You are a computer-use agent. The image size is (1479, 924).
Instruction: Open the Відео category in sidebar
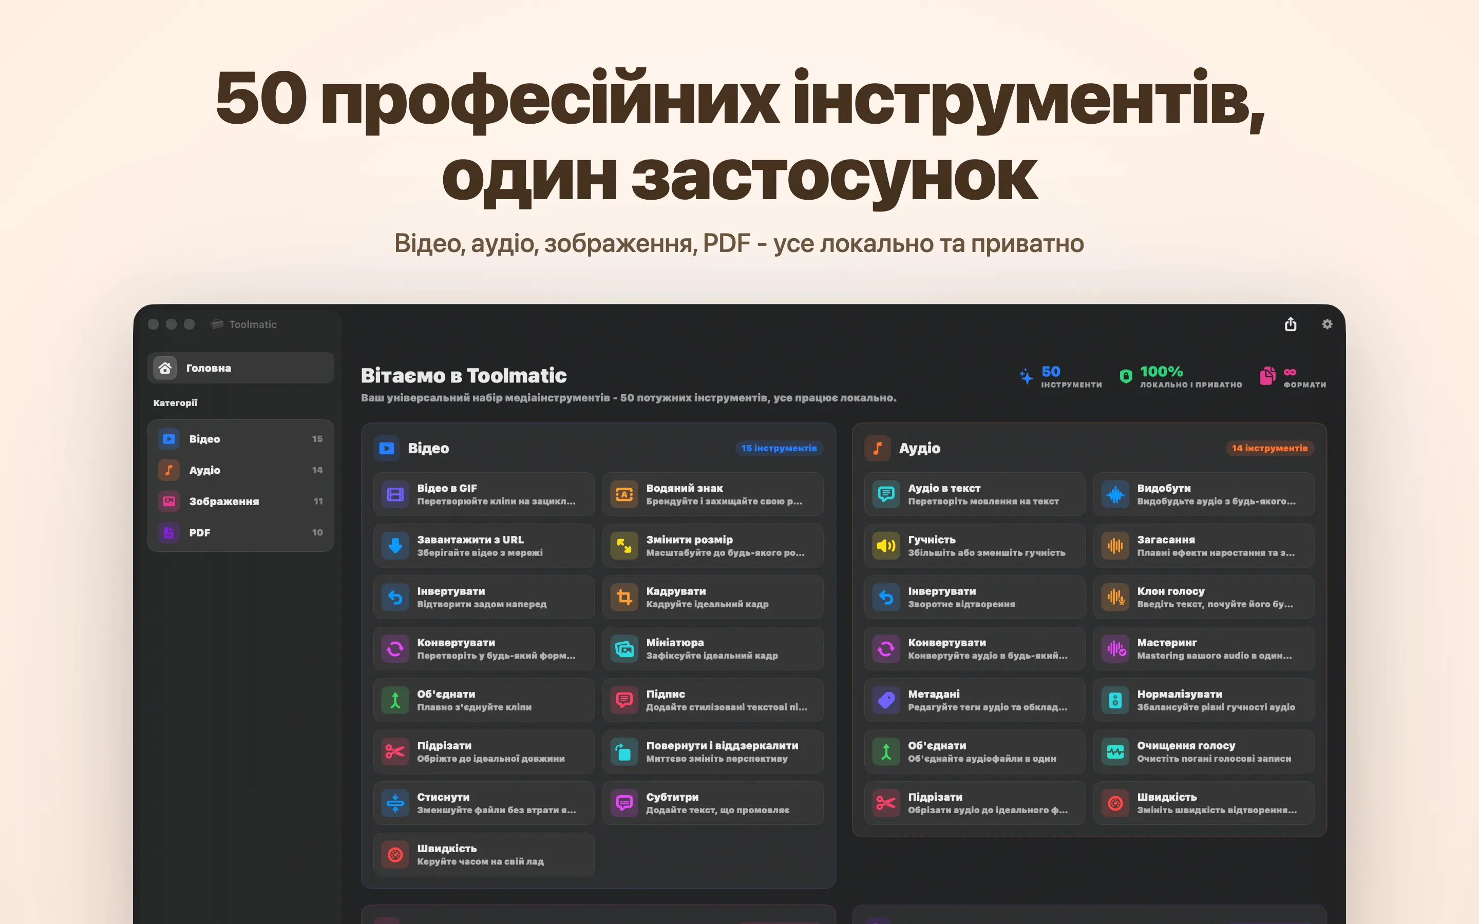point(240,439)
